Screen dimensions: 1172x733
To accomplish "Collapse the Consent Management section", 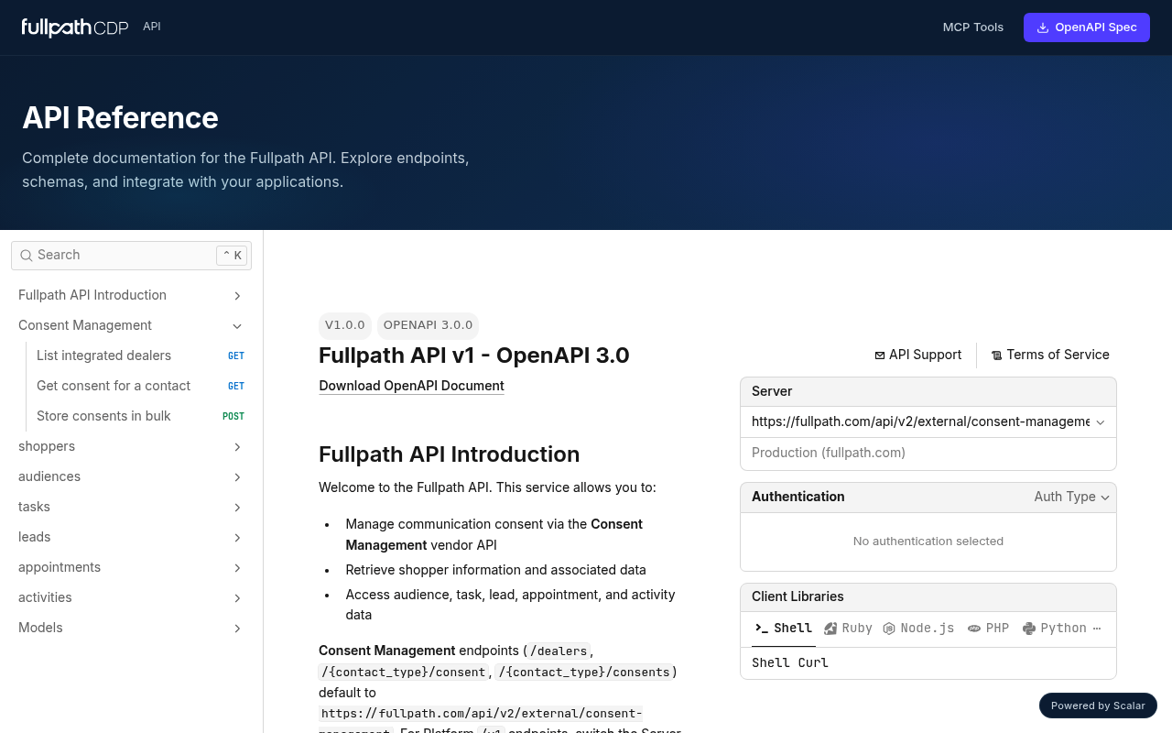I will (x=237, y=325).
